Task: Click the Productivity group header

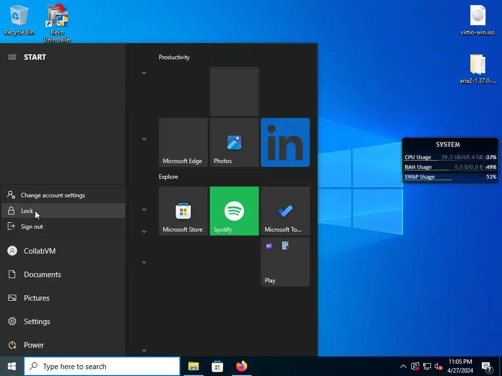Action: 174,57
